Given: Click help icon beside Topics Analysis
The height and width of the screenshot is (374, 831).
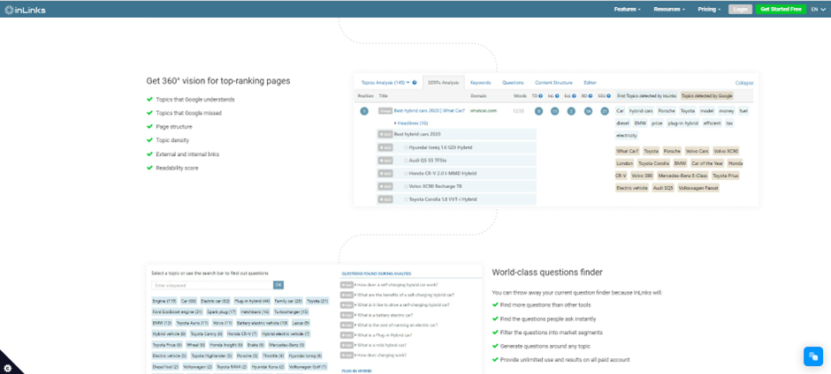Looking at the screenshot, I should point(415,83).
